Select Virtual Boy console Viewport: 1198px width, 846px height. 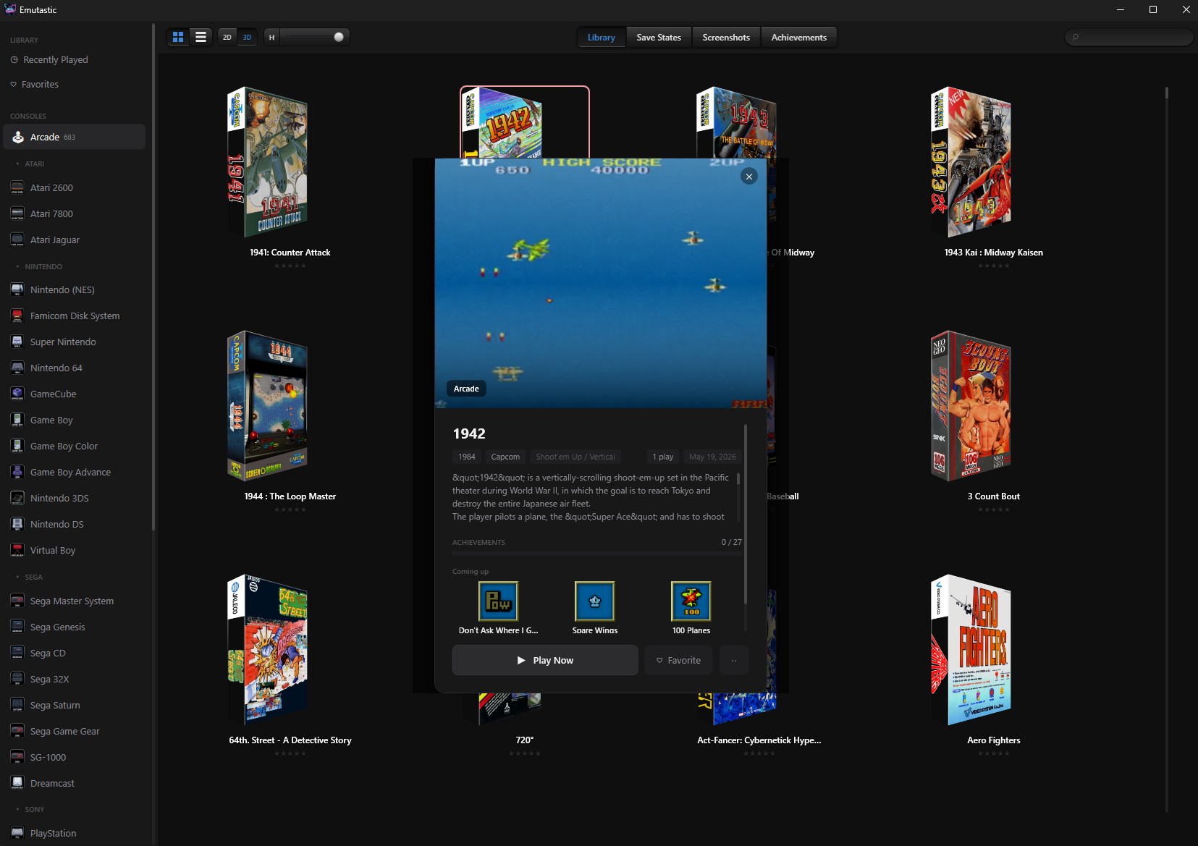74,550
